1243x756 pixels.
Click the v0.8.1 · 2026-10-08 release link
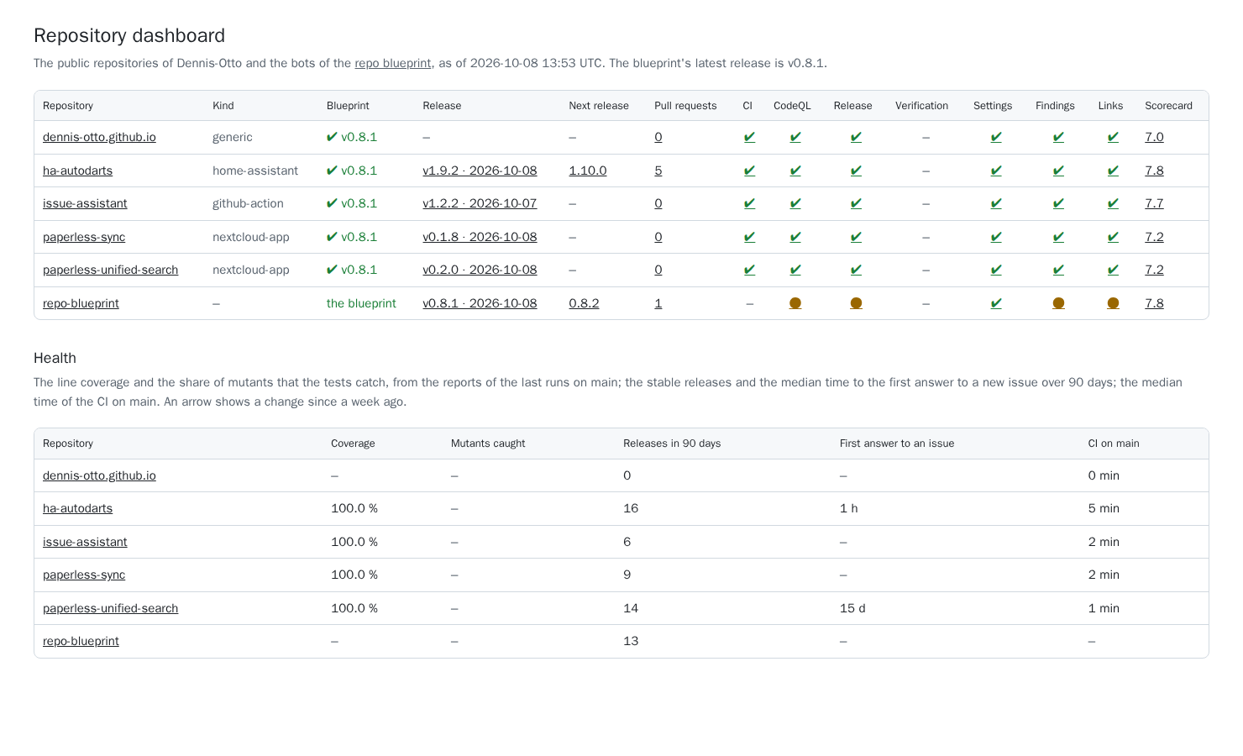point(480,303)
